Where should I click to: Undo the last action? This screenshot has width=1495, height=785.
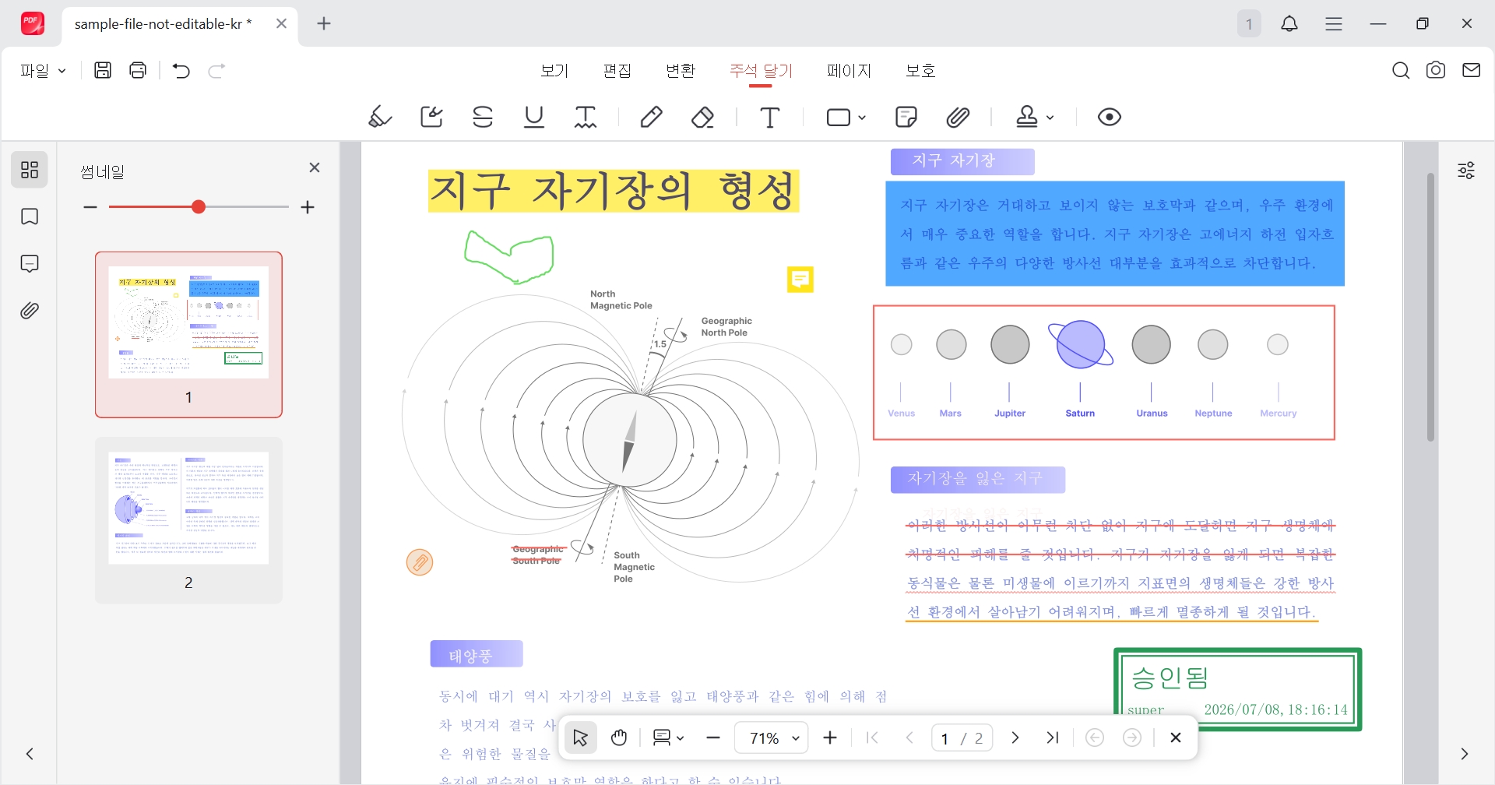[x=181, y=71]
